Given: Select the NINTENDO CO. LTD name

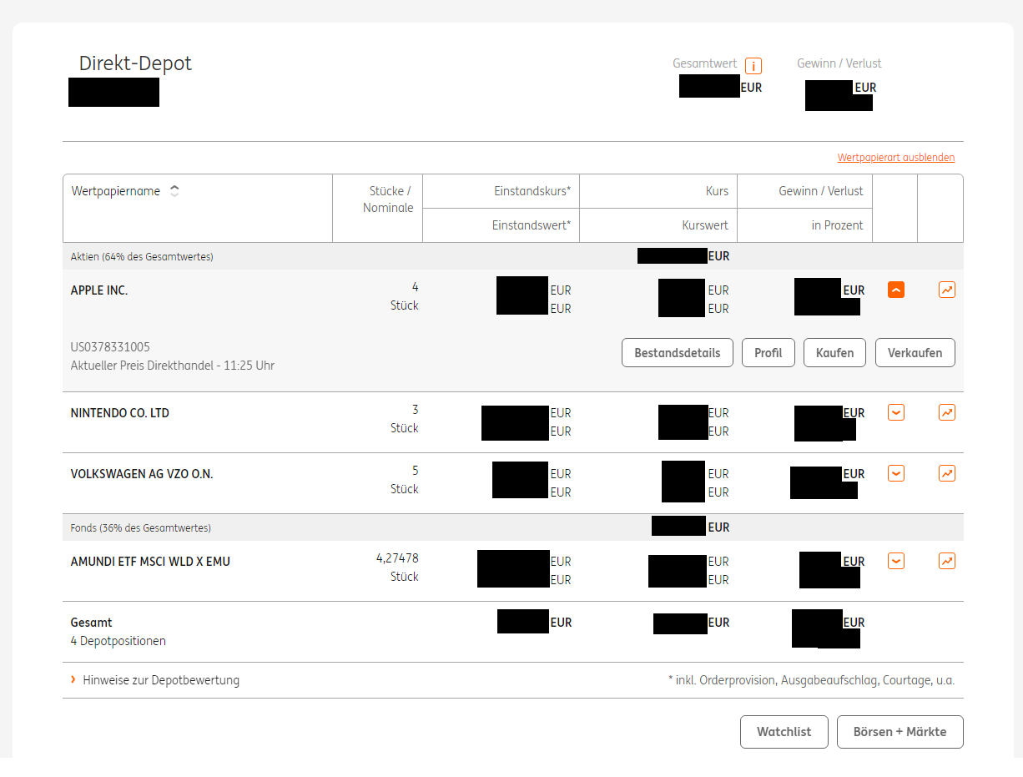Looking at the screenshot, I should 120,413.
